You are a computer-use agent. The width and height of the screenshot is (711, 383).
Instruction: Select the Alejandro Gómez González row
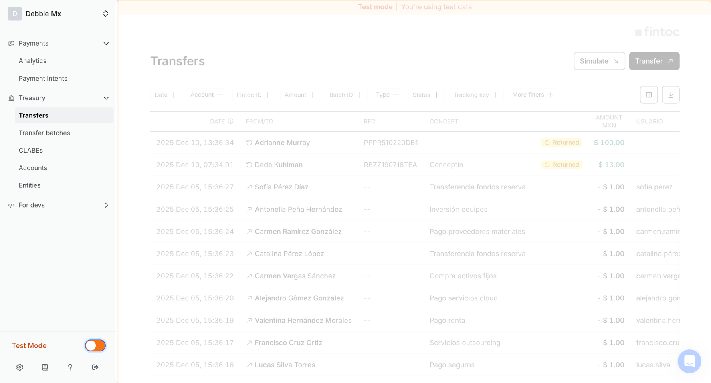415,298
